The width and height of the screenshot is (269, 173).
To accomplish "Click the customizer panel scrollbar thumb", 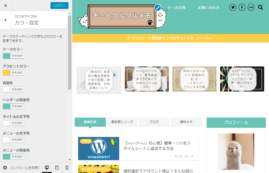I will [70, 52].
